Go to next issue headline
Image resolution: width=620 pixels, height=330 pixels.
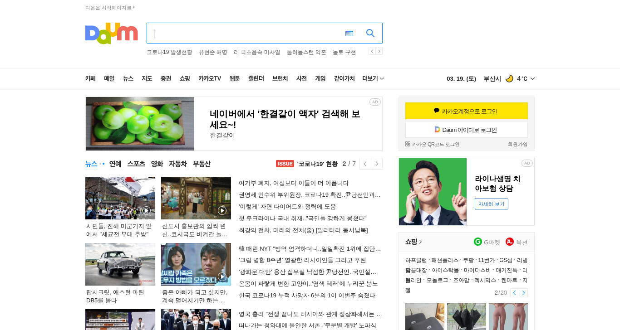pos(377,164)
